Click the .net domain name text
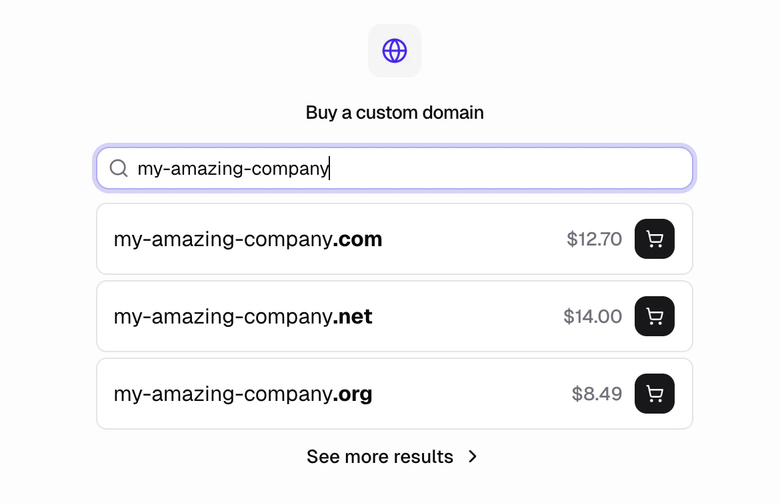The width and height of the screenshot is (780, 503). coord(243,316)
